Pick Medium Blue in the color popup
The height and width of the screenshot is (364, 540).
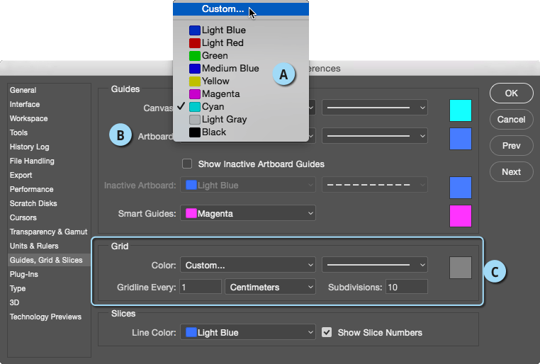[x=241, y=69]
